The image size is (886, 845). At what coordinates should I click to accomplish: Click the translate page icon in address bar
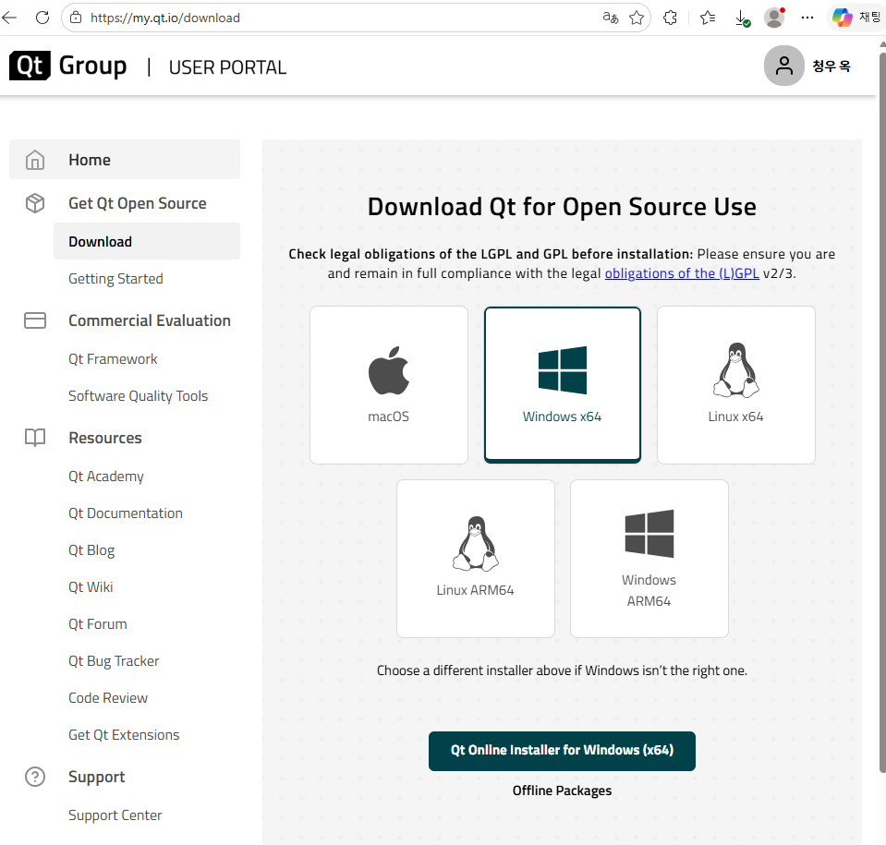coord(611,18)
